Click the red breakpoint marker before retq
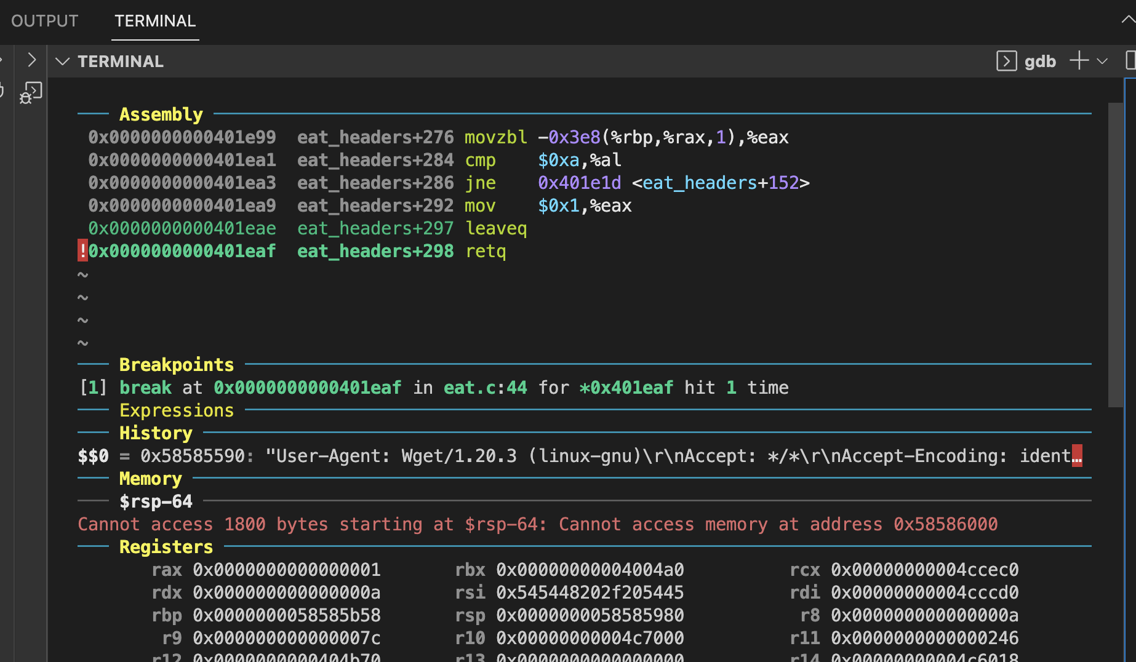1136x662 pixels. [x=82, y=251]
